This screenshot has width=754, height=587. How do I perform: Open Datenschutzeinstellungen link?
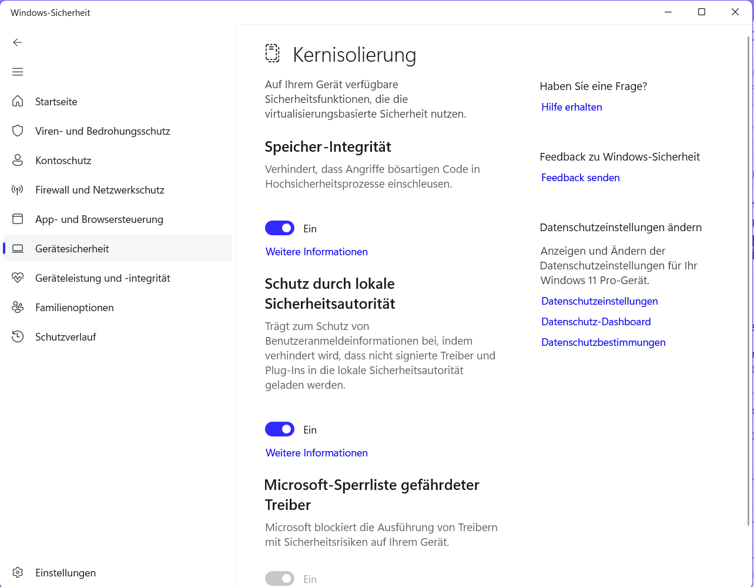pos(599,301)
